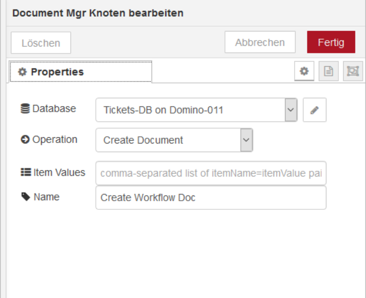Open the Operation dropdown Create Document
The height and width of the screenshot is (298, 366).
click(x=174, y=140)
